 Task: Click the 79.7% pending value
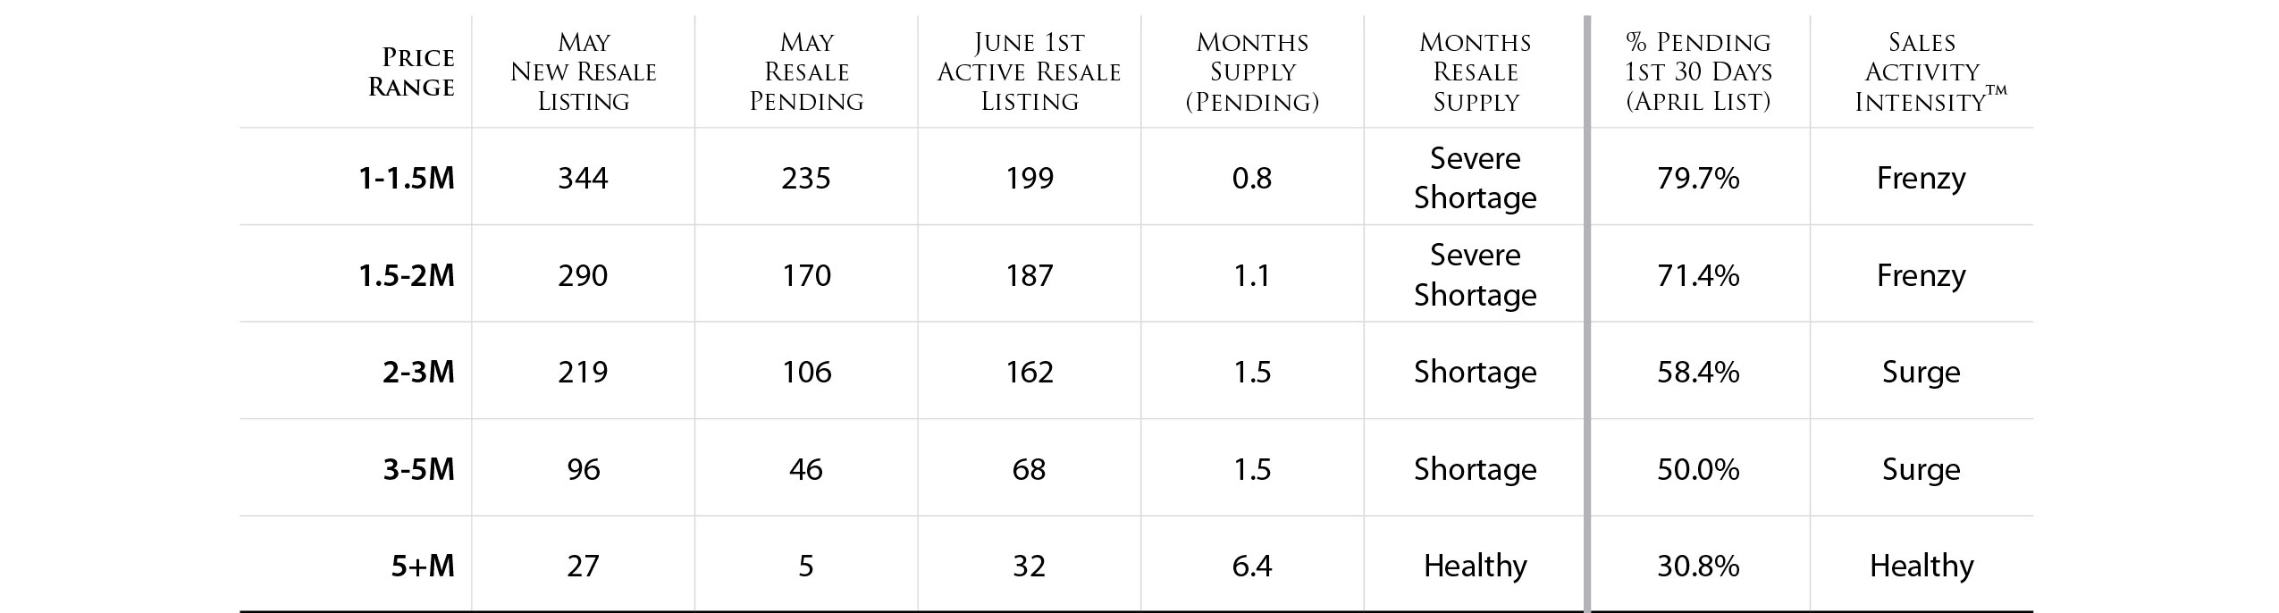1698,178
